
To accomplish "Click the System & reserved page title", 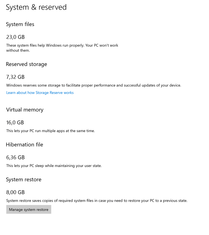I will (x=36, y=7).
